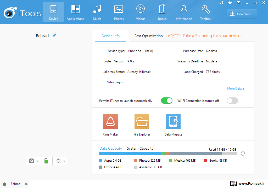Viewport: 268px width, 188px height.
Task: Click the Behrad device name heading
Action: point(42,36)
